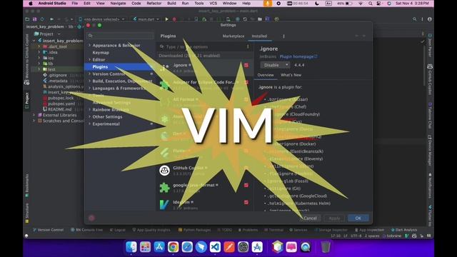The image size is (457, 257).
Task: Select the Overview tab
Action: 266,75
